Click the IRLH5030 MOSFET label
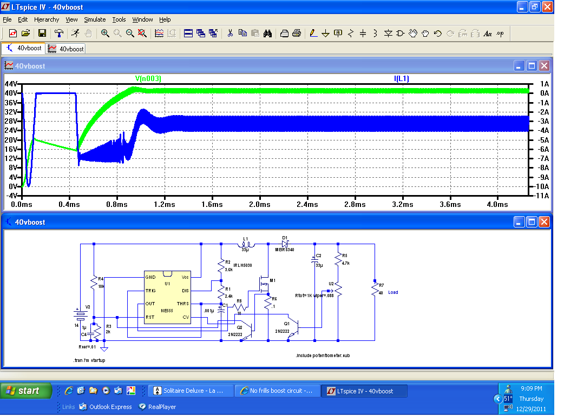Image resolution: width=564 pixels, height=416 pixels. (243, 265)
